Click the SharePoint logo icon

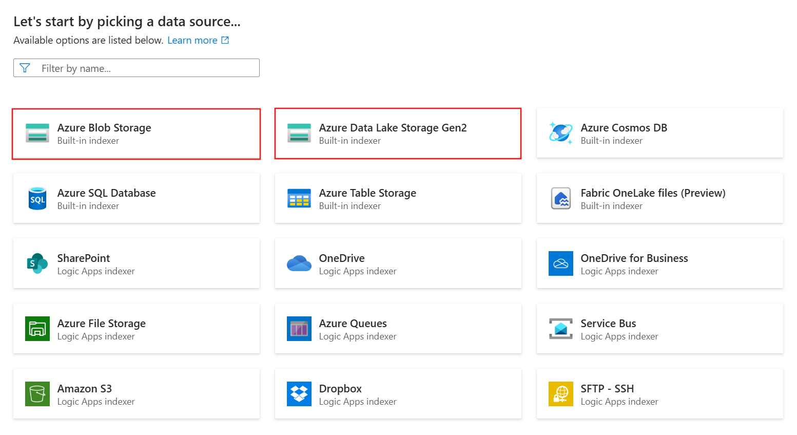tap(37, 263)
